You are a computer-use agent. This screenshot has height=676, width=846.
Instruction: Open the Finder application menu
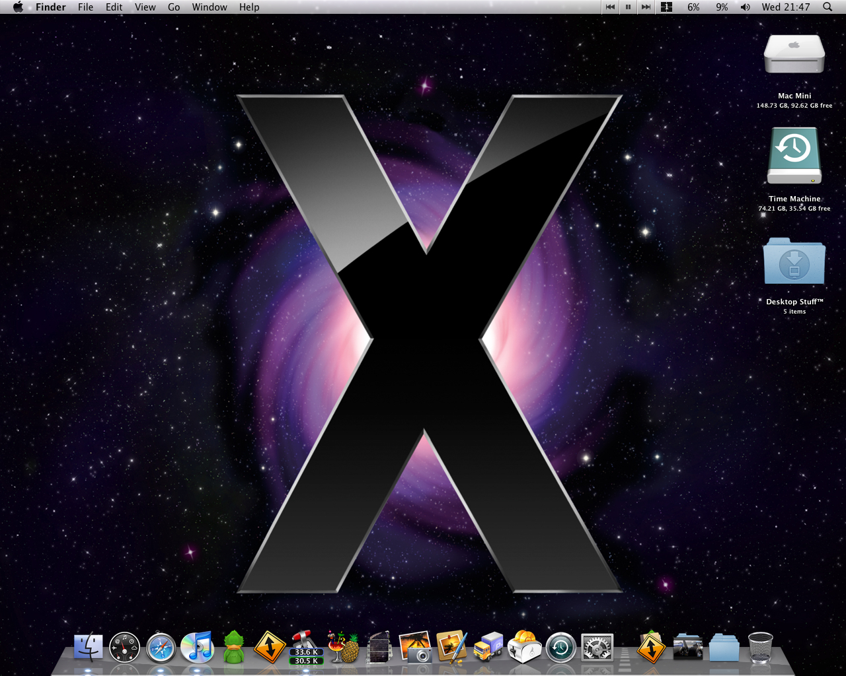[51, 7]
